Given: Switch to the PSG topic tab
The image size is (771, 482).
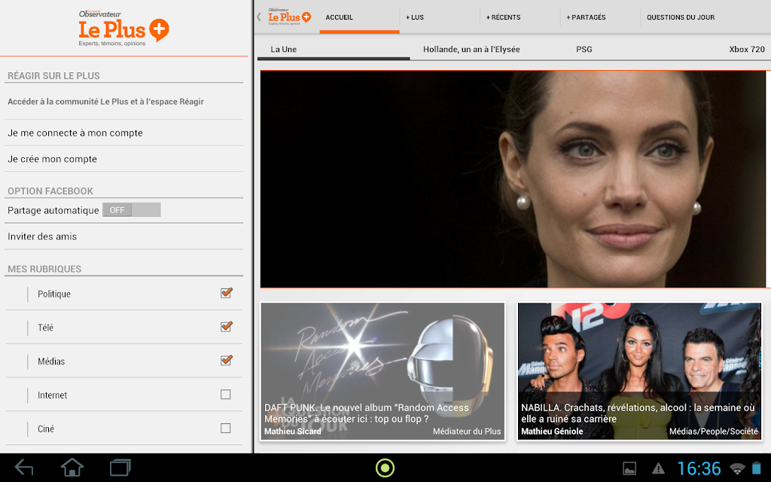Looking at the screenshot, I should point(584,49).
